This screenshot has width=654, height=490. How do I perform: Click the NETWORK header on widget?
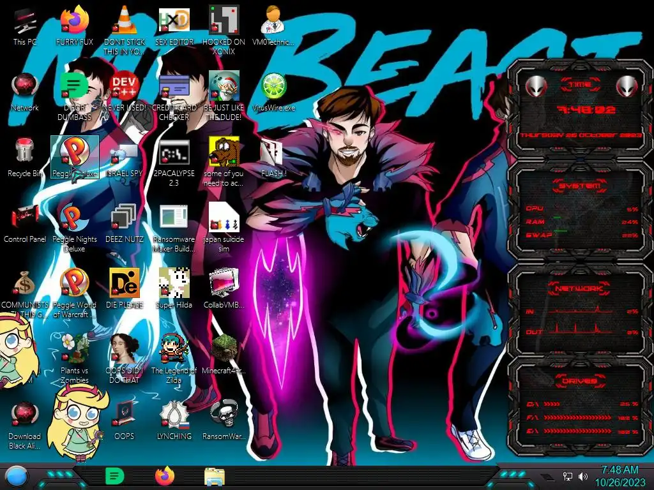[579, 288]
